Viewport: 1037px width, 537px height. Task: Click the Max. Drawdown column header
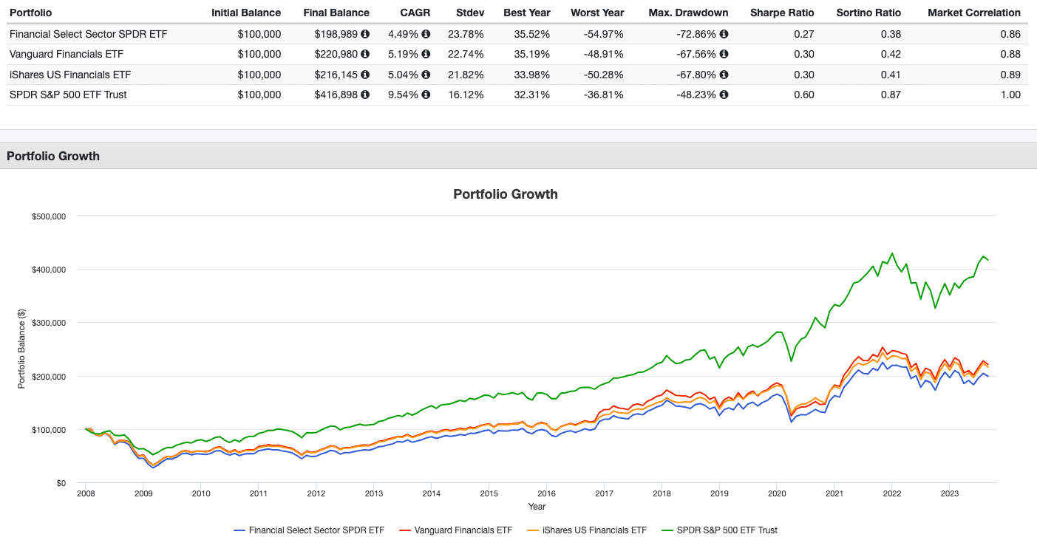[x=688, y=13]
